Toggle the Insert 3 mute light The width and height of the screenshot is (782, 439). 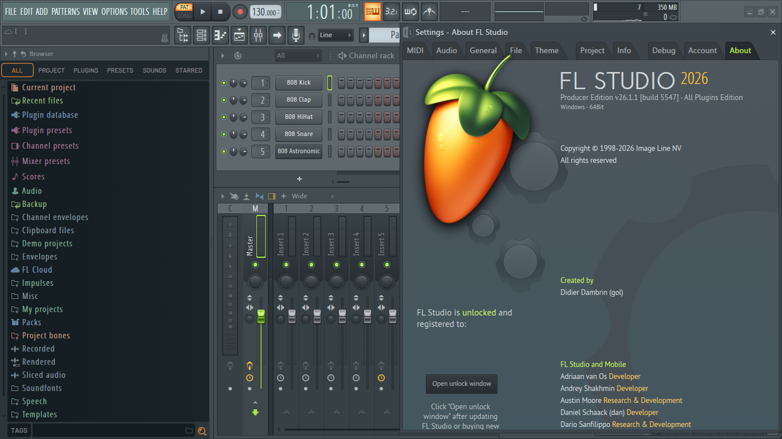coord(336,265)
